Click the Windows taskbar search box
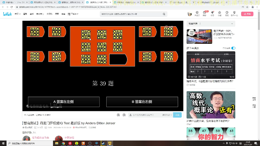This screenshot has width=260, height=146. tap(30, 143)
